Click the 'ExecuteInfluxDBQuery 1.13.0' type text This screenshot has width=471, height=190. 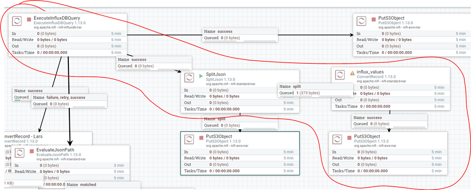[x=60, y=23]
